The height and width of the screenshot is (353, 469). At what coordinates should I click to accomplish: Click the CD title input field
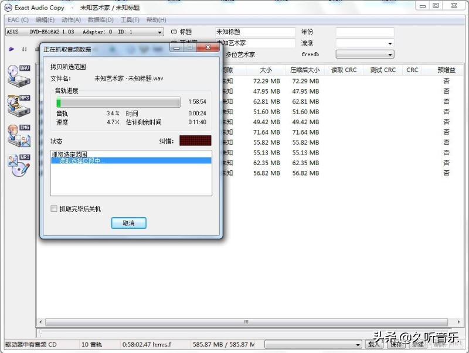(x=255, y=32)
